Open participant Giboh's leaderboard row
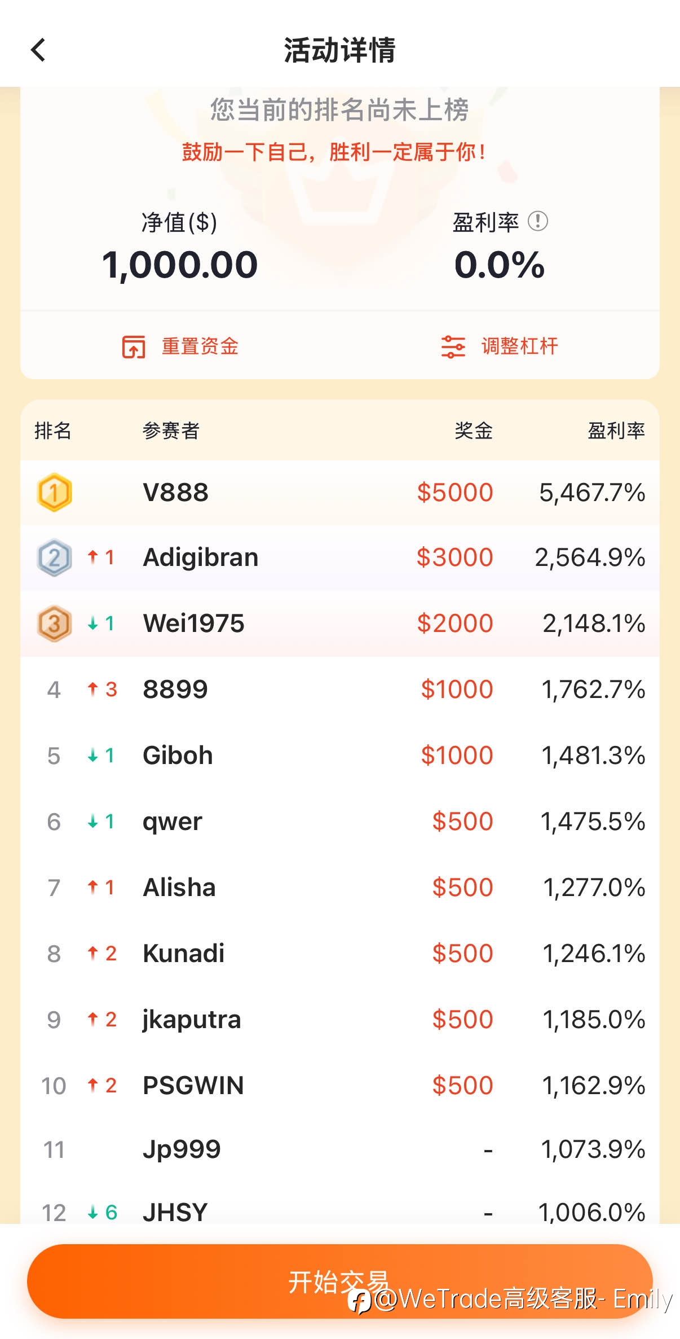 point(178,756)
